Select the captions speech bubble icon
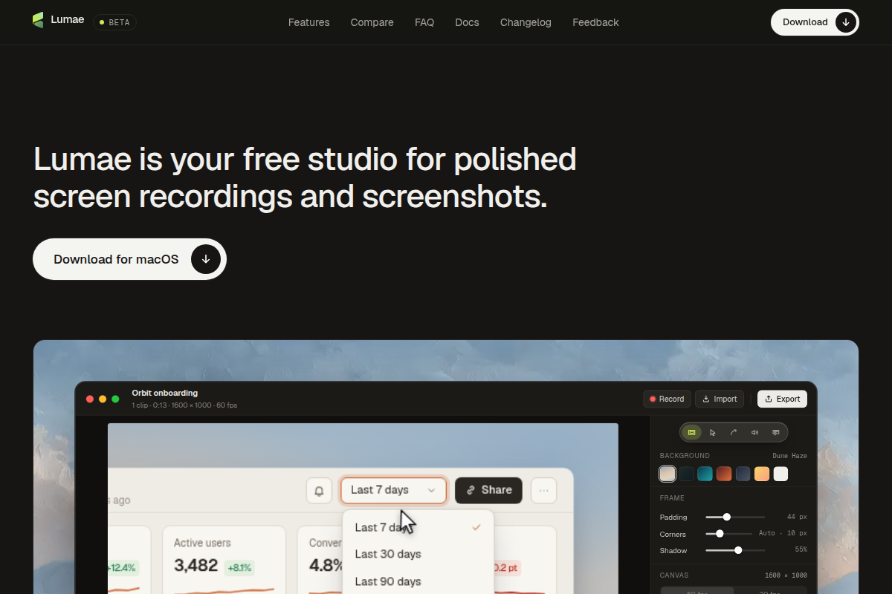The width and height of the screenshot is (892, 594). click(776, 432)
